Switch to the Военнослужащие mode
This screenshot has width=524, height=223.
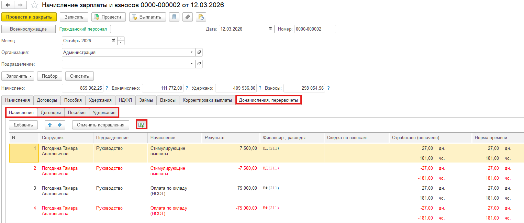coord(29,29)
